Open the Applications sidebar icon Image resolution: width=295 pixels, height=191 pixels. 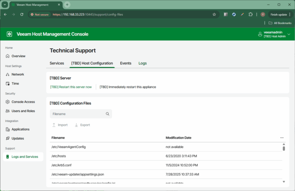point(8,129)
